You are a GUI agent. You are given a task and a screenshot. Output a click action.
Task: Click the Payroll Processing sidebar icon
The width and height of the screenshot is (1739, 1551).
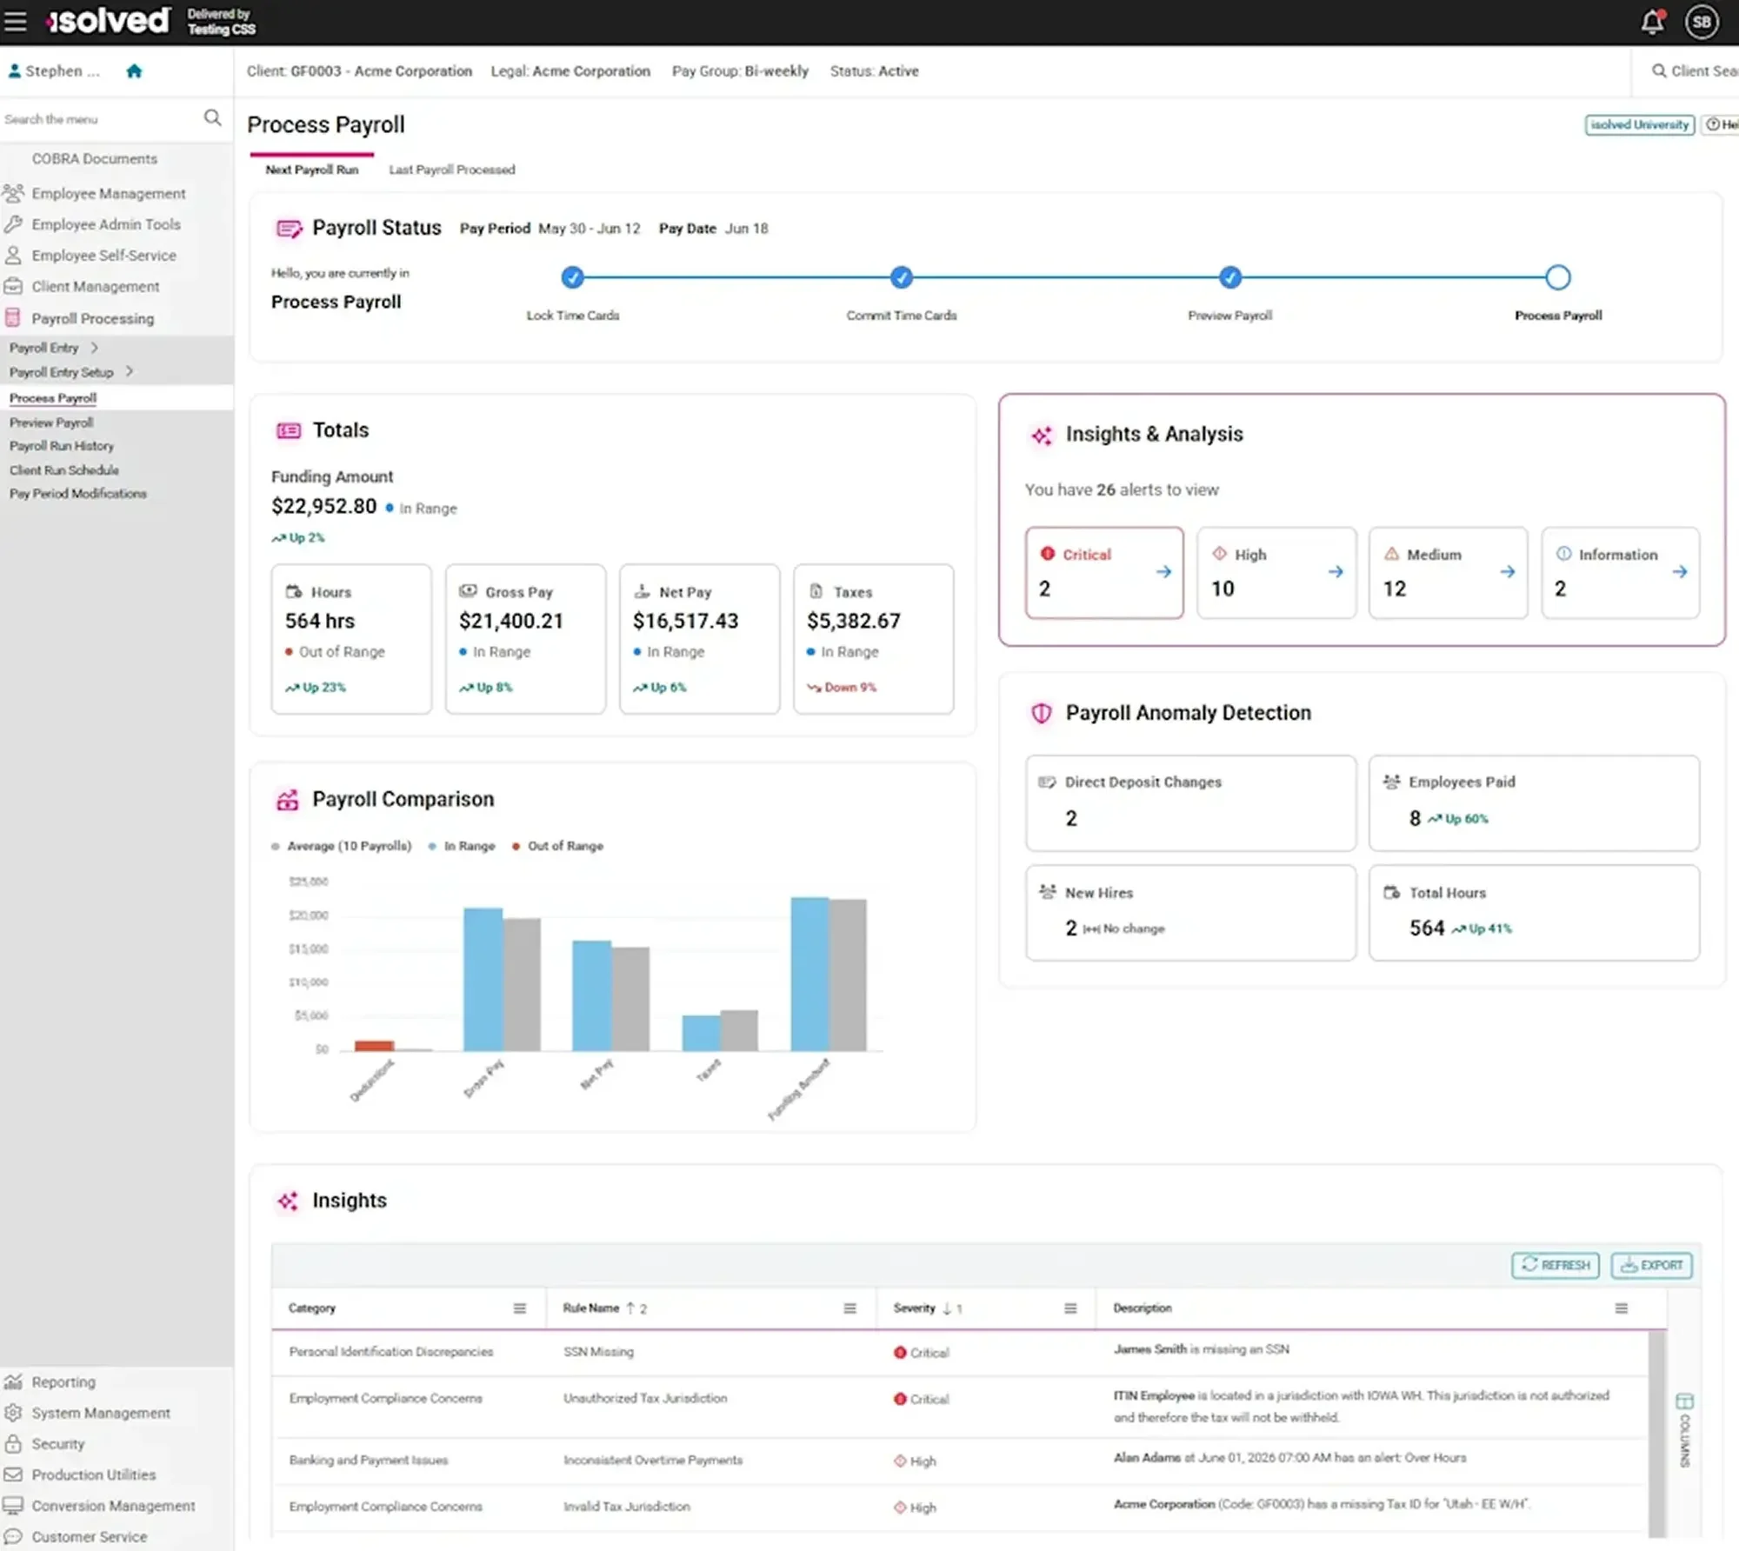13,317
